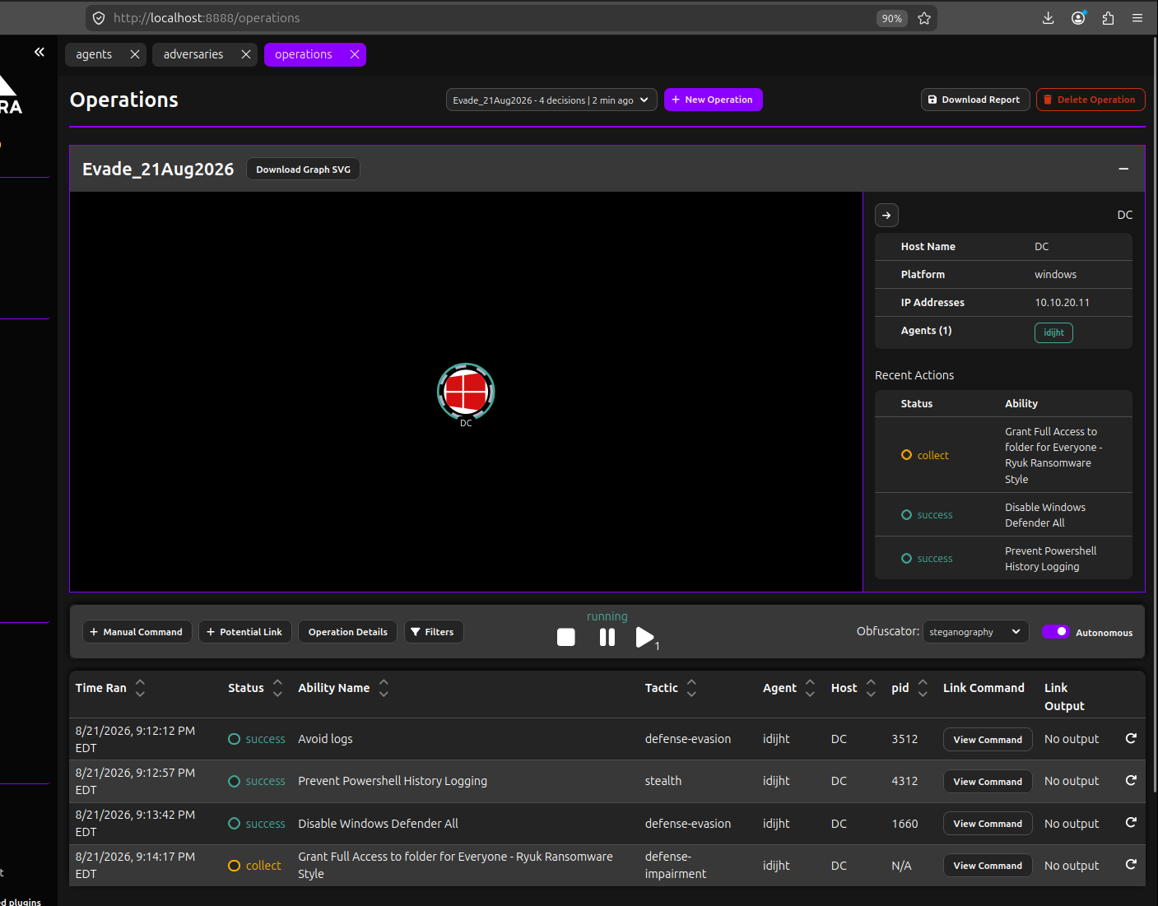View command for Disable Windows Defender All
The height and width of the screenshot is (906, 1158).
(x=988, y=824)
